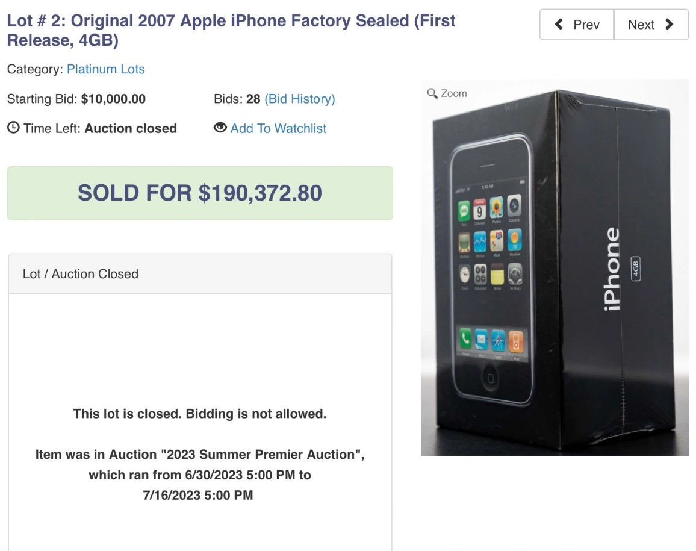Image resolution: width=696 pixels, height=551 pixels.
Task: Open the Bid History link
Action: [300, 99]
